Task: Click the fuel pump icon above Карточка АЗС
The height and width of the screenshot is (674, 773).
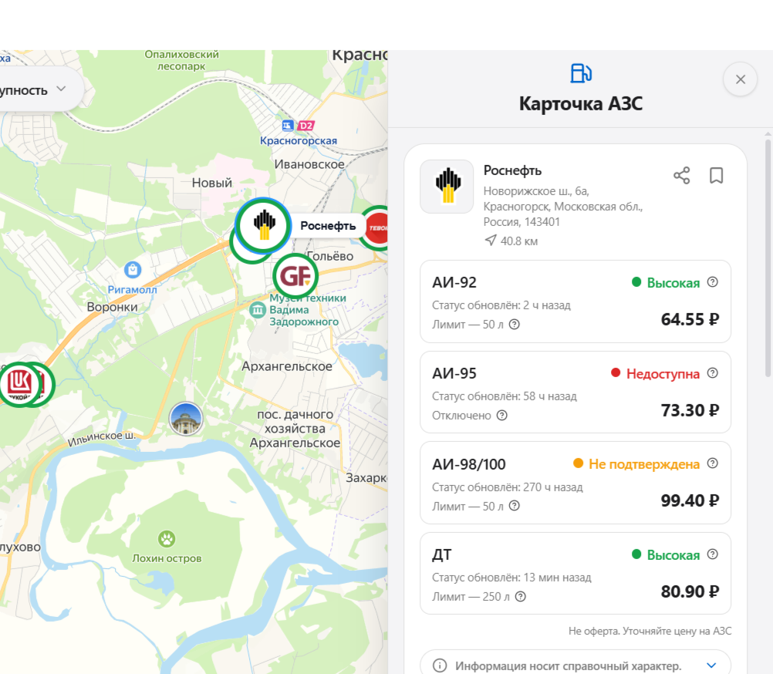Action: (581, 73)
